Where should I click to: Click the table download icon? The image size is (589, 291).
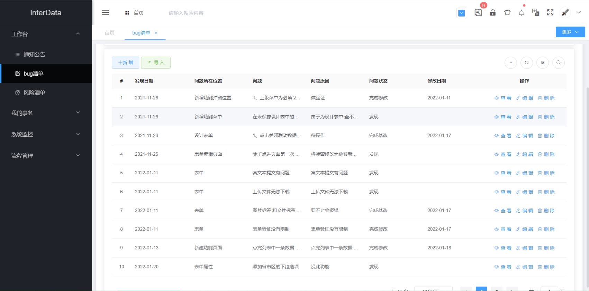tap(511, 62)
